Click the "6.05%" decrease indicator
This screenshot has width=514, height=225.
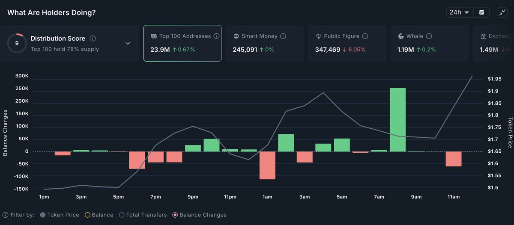click(354, 50)
